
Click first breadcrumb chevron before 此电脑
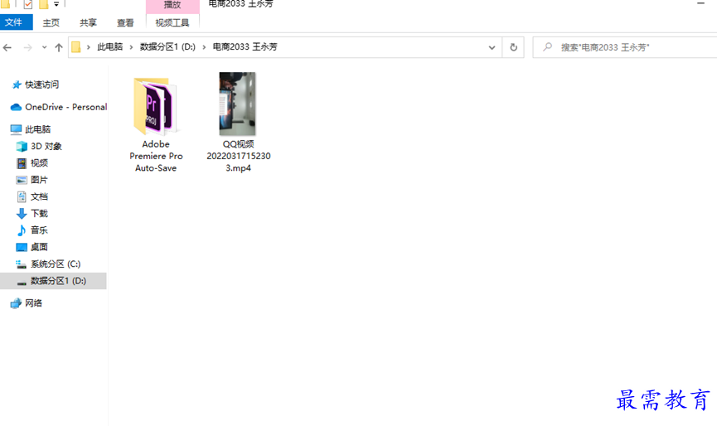88,47
